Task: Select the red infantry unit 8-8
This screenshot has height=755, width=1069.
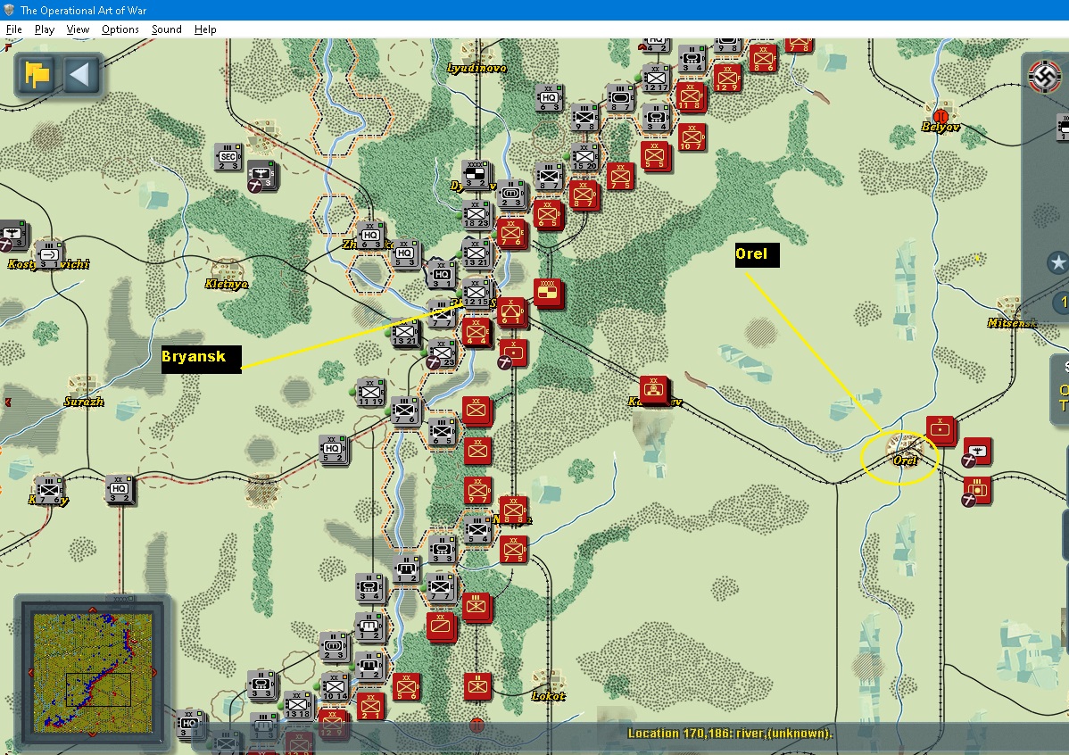Action: click(513, 510)
